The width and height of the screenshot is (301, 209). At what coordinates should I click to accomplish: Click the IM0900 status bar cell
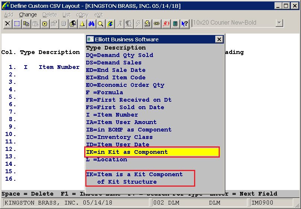pyautogui.click(x=272, y=203)
